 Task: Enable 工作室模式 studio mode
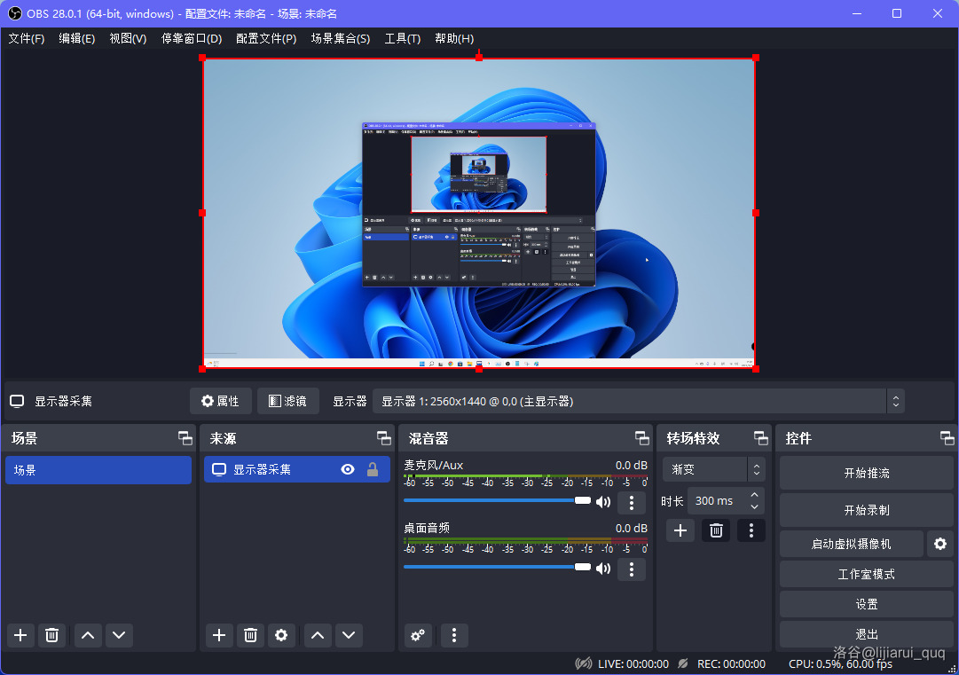point(867,574)
